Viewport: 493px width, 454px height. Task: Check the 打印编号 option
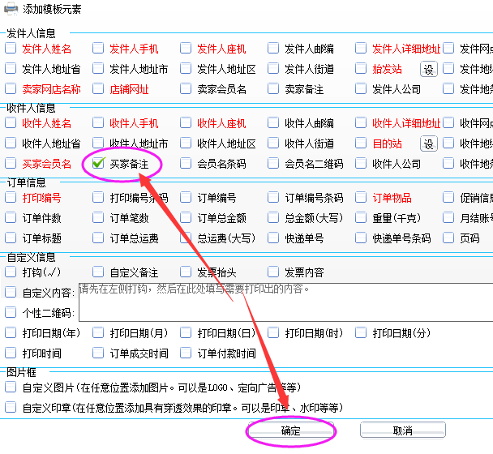point(11,197)
